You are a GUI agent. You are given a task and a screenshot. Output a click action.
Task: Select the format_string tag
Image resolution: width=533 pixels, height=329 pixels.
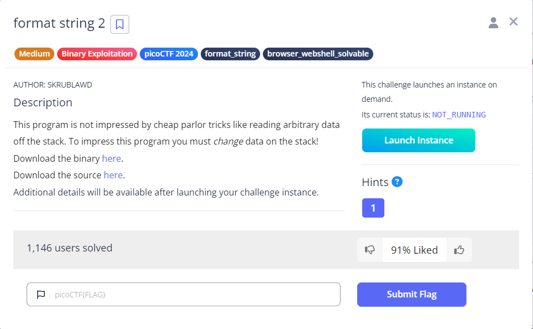click(x=230, y=54)
